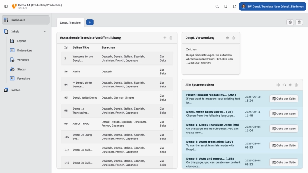Open the Datensätze module
308x173 pixels.
[24, 50]
